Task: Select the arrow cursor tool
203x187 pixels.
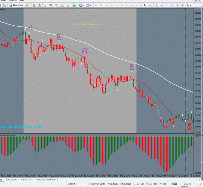Action: (x=145, y=5)
